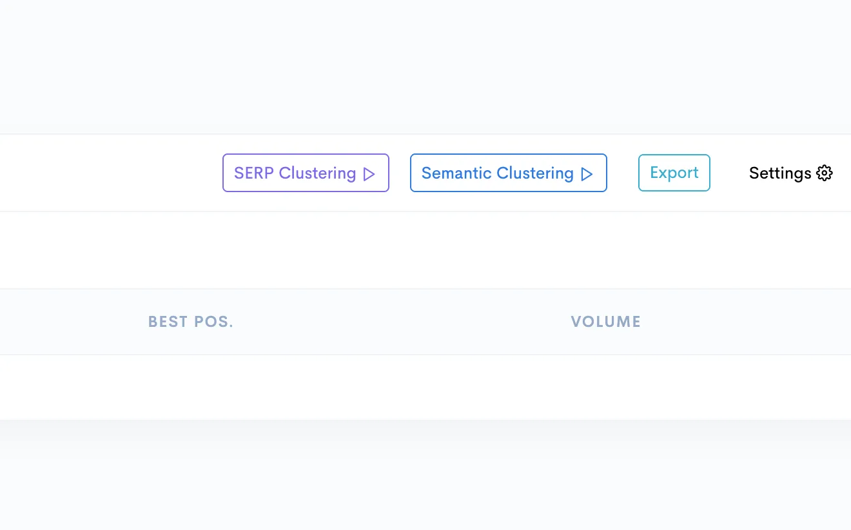Click the cog next to Settings
This screenshot has height=530, width=851.
825,173
